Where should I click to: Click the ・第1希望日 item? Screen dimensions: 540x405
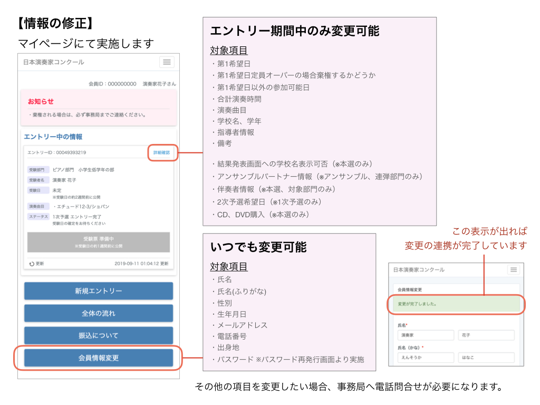(230, 64)
